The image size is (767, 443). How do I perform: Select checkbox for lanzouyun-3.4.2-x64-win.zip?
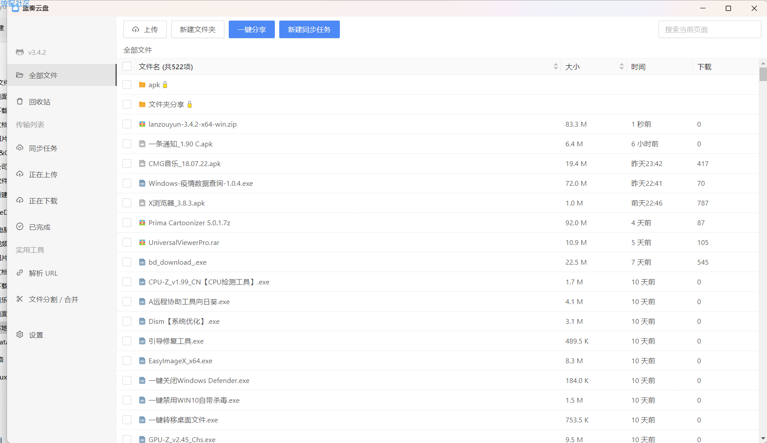pos(127,124)
